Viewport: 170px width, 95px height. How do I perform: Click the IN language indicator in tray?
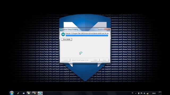click(132, 93)
